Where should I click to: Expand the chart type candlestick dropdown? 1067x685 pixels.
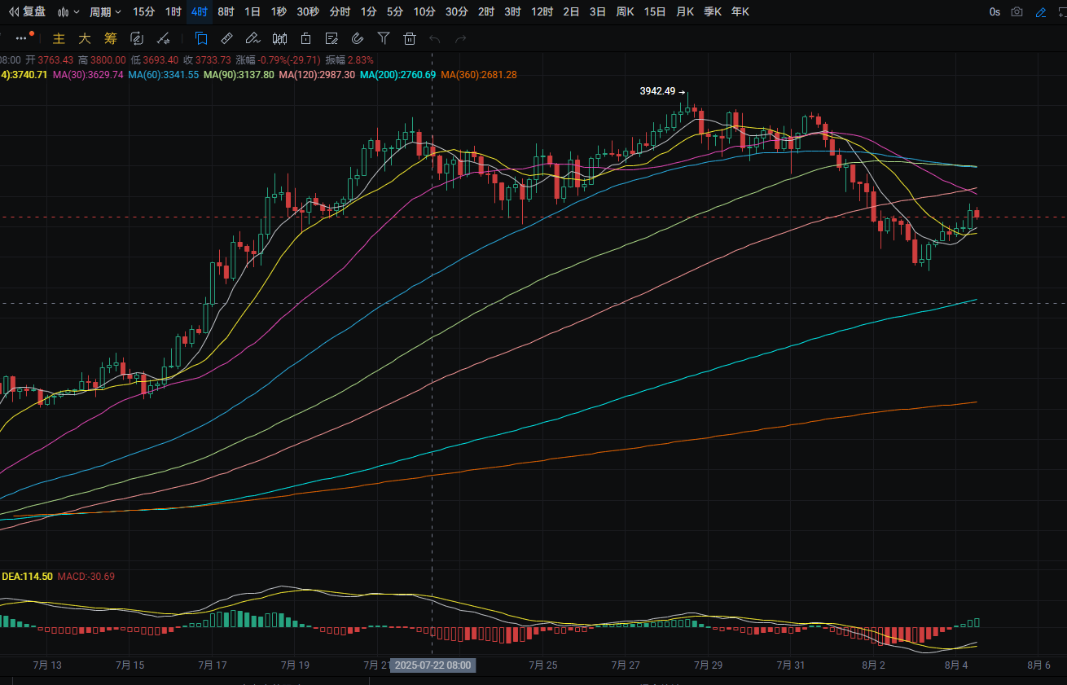(69, 12)
